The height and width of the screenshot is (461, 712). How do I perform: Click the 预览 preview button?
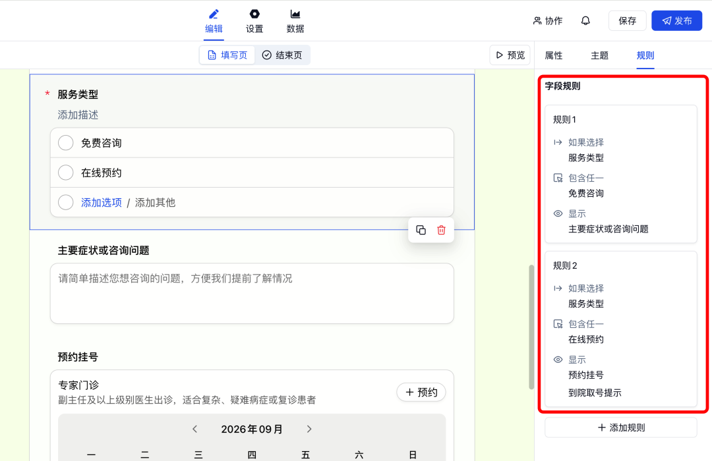click(510, 55)
